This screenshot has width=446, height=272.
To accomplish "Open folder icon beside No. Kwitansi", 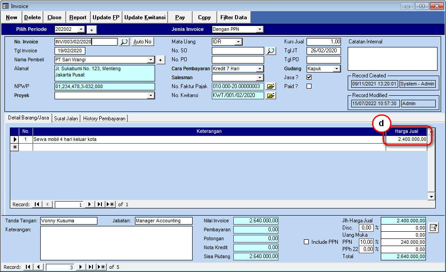I will [x=271, y=95].
